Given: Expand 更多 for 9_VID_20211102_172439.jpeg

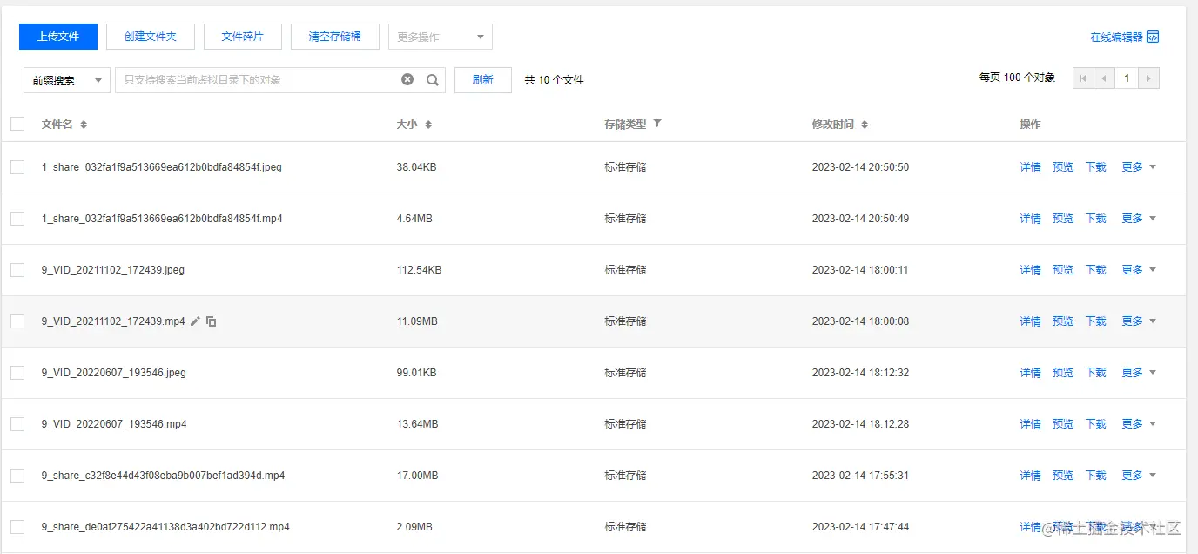Looking at the screenshot, I should click(1139, 270).
